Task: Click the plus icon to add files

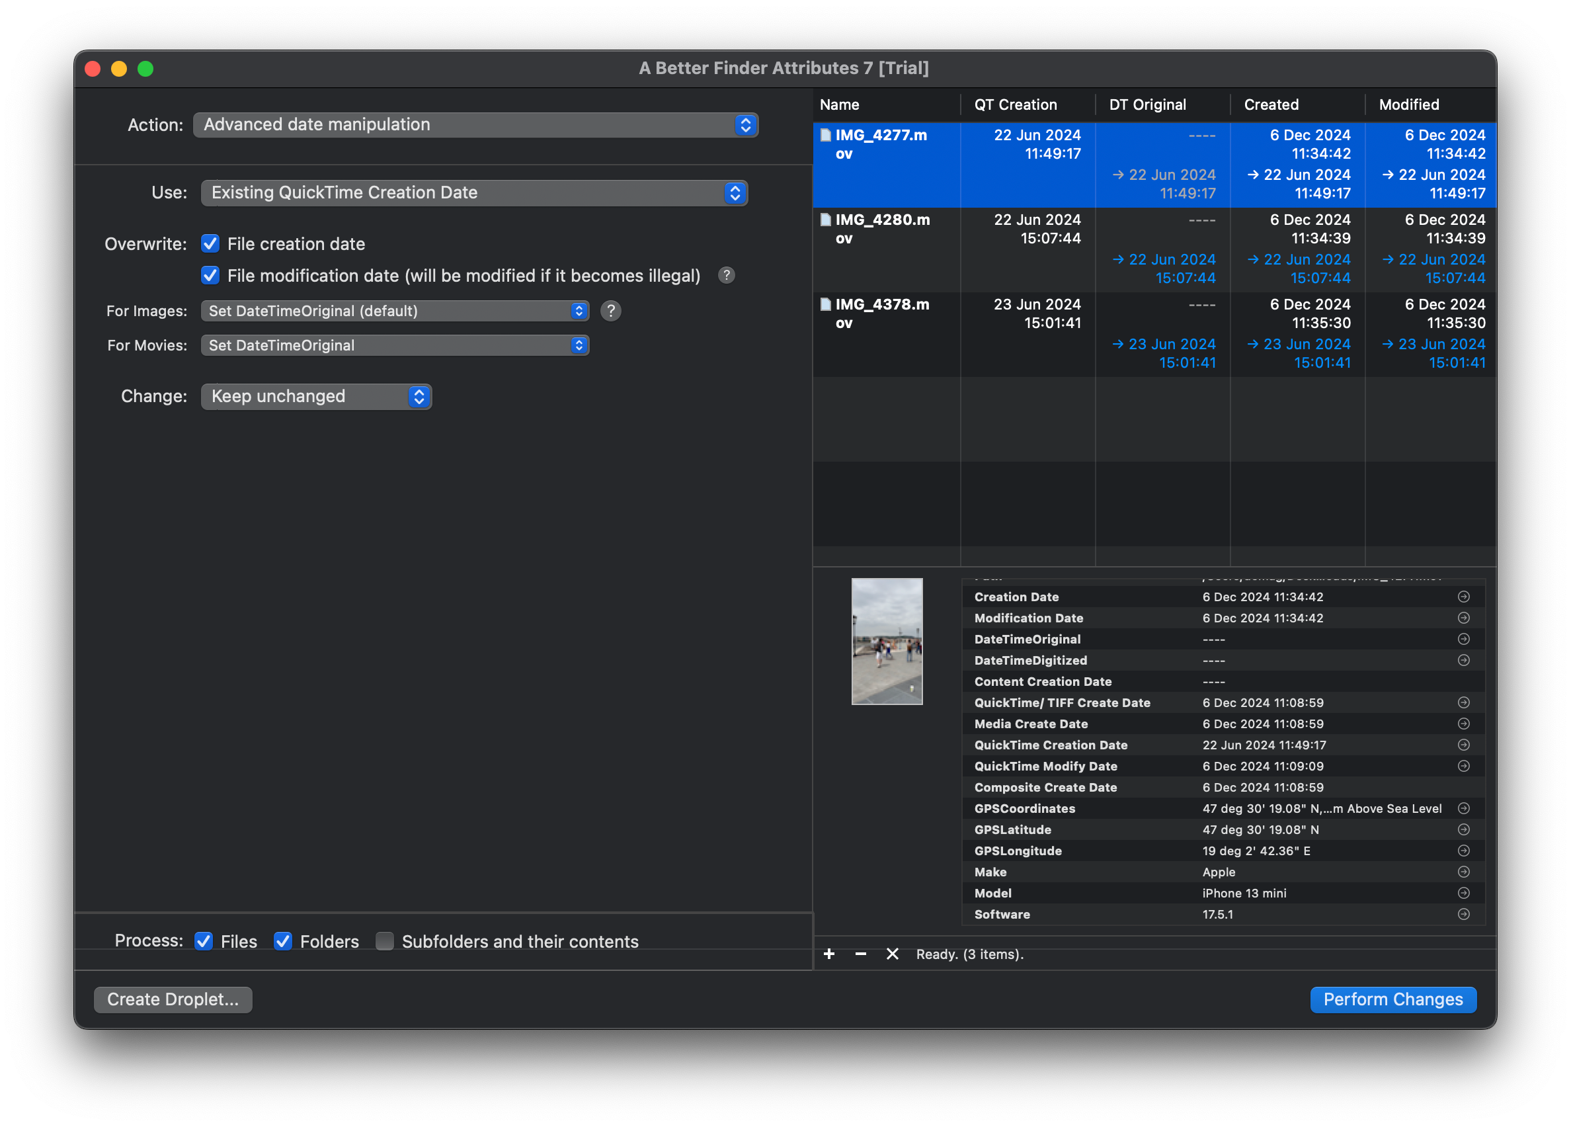Action: (829, 954)
